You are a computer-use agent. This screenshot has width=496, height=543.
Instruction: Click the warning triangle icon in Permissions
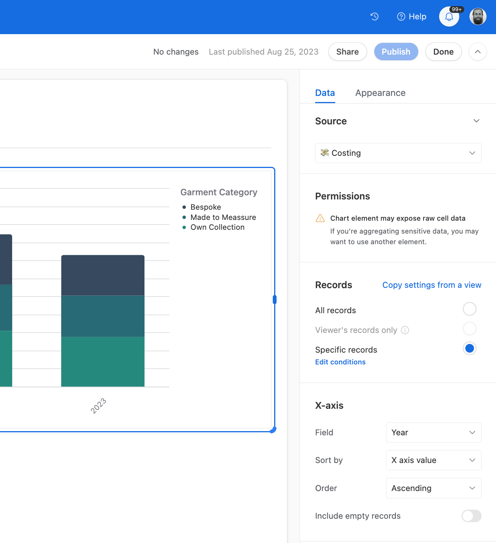point(320,218)
